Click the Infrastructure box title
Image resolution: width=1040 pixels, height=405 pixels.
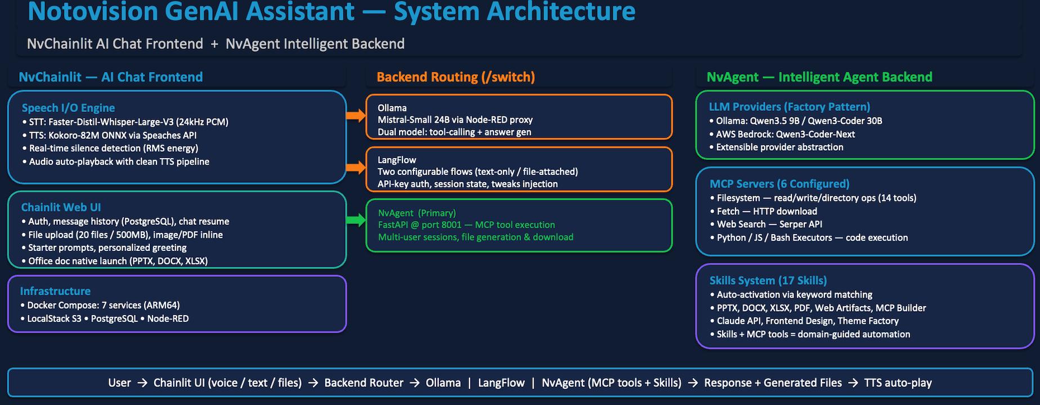(55, 291)
